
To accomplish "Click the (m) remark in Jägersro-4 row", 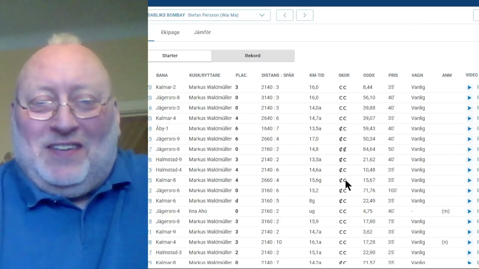I will pos(445,211).
